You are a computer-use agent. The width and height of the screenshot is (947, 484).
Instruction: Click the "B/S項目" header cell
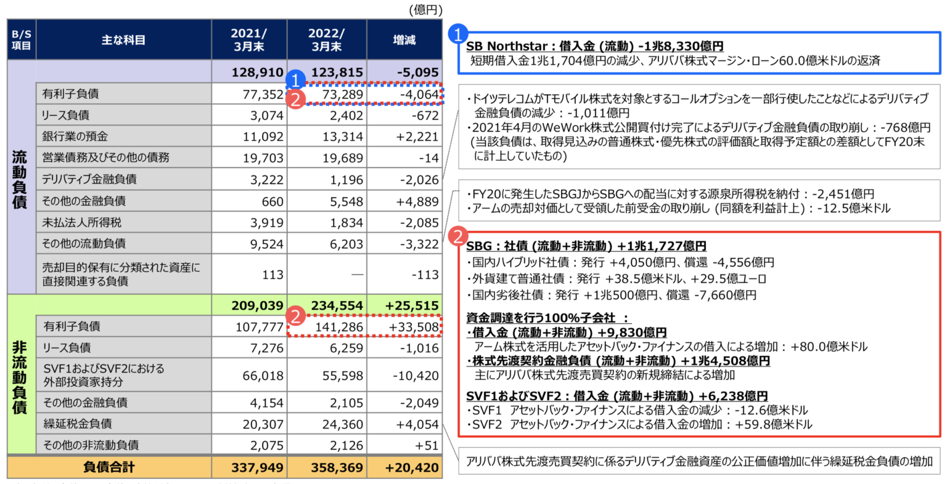coord(22,39)
